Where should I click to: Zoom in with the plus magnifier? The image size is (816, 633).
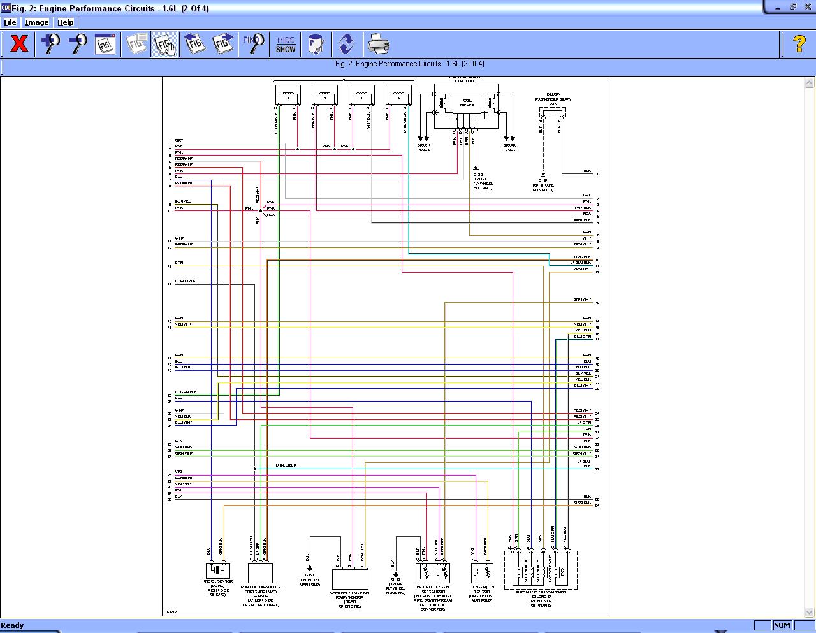pyautogui.click(x=50, y=44)
